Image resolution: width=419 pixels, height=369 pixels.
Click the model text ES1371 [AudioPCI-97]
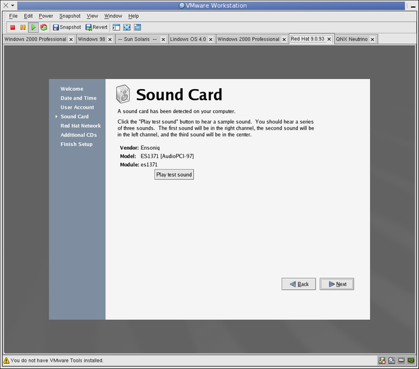pyautogui.click(x=167, y=156)
